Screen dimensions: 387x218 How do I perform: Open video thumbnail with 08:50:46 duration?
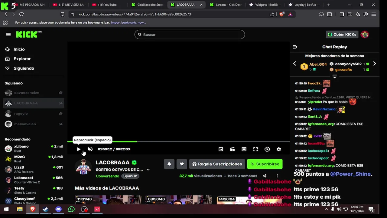pyautogui.click(x=179, y=200)
